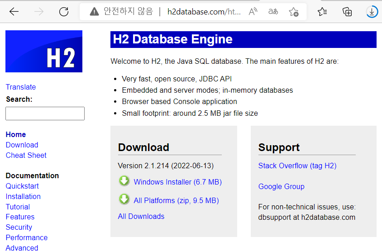
Task: Open the Features documentation link
Action: pos(20,217)
